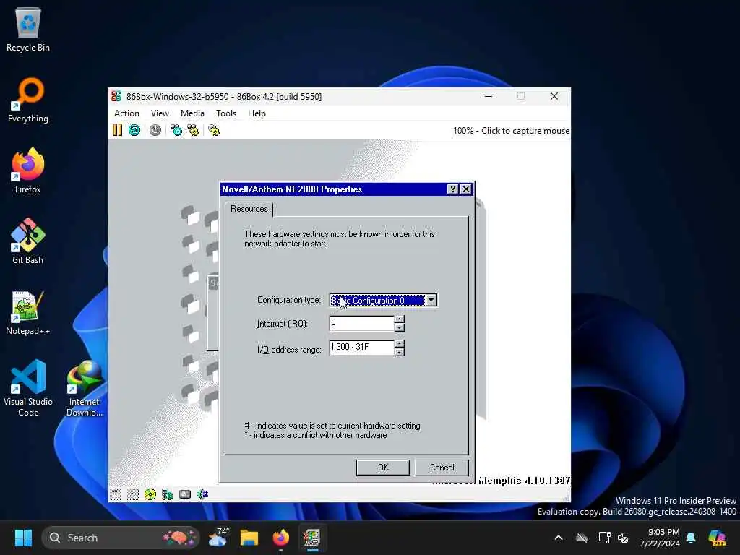740x555 pixels.
Task: Open the notification bell icon
Action: 691,538
